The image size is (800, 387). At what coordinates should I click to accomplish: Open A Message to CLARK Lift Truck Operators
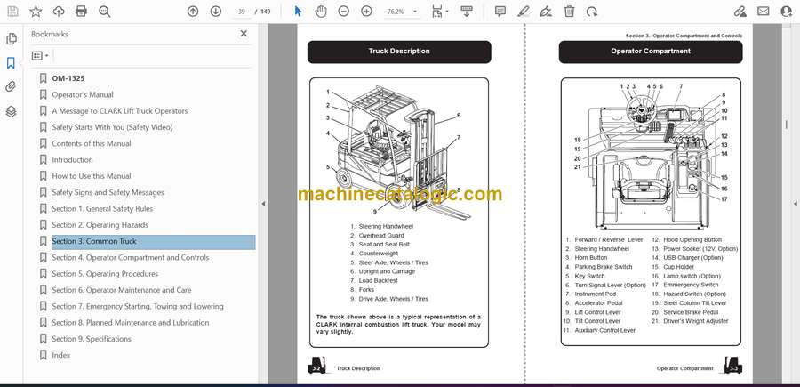[x=120, y=111]
